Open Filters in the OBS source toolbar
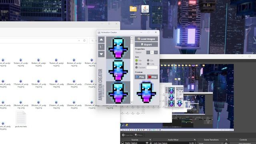 coord(139,135)
